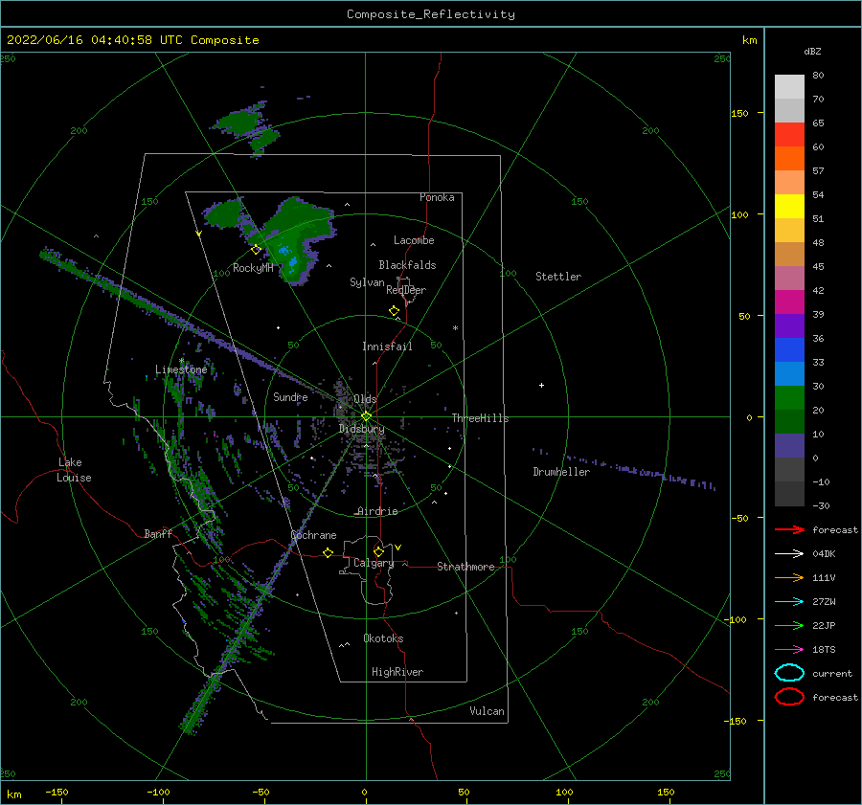Select the yellow swatch between 54 and 51

click(x=789, y=207)
